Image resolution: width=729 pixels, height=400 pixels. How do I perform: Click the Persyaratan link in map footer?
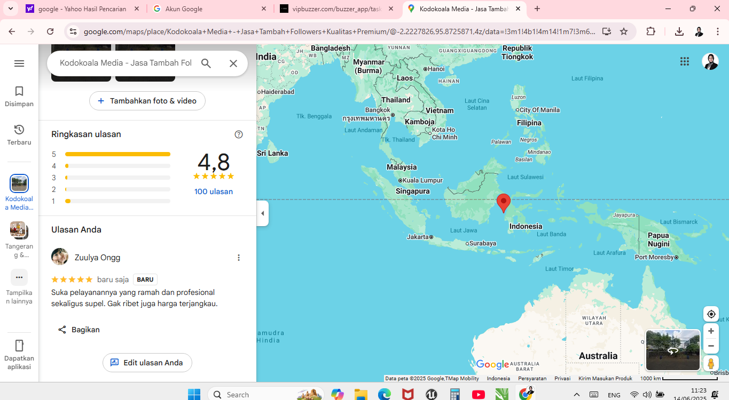coord(532,378)
